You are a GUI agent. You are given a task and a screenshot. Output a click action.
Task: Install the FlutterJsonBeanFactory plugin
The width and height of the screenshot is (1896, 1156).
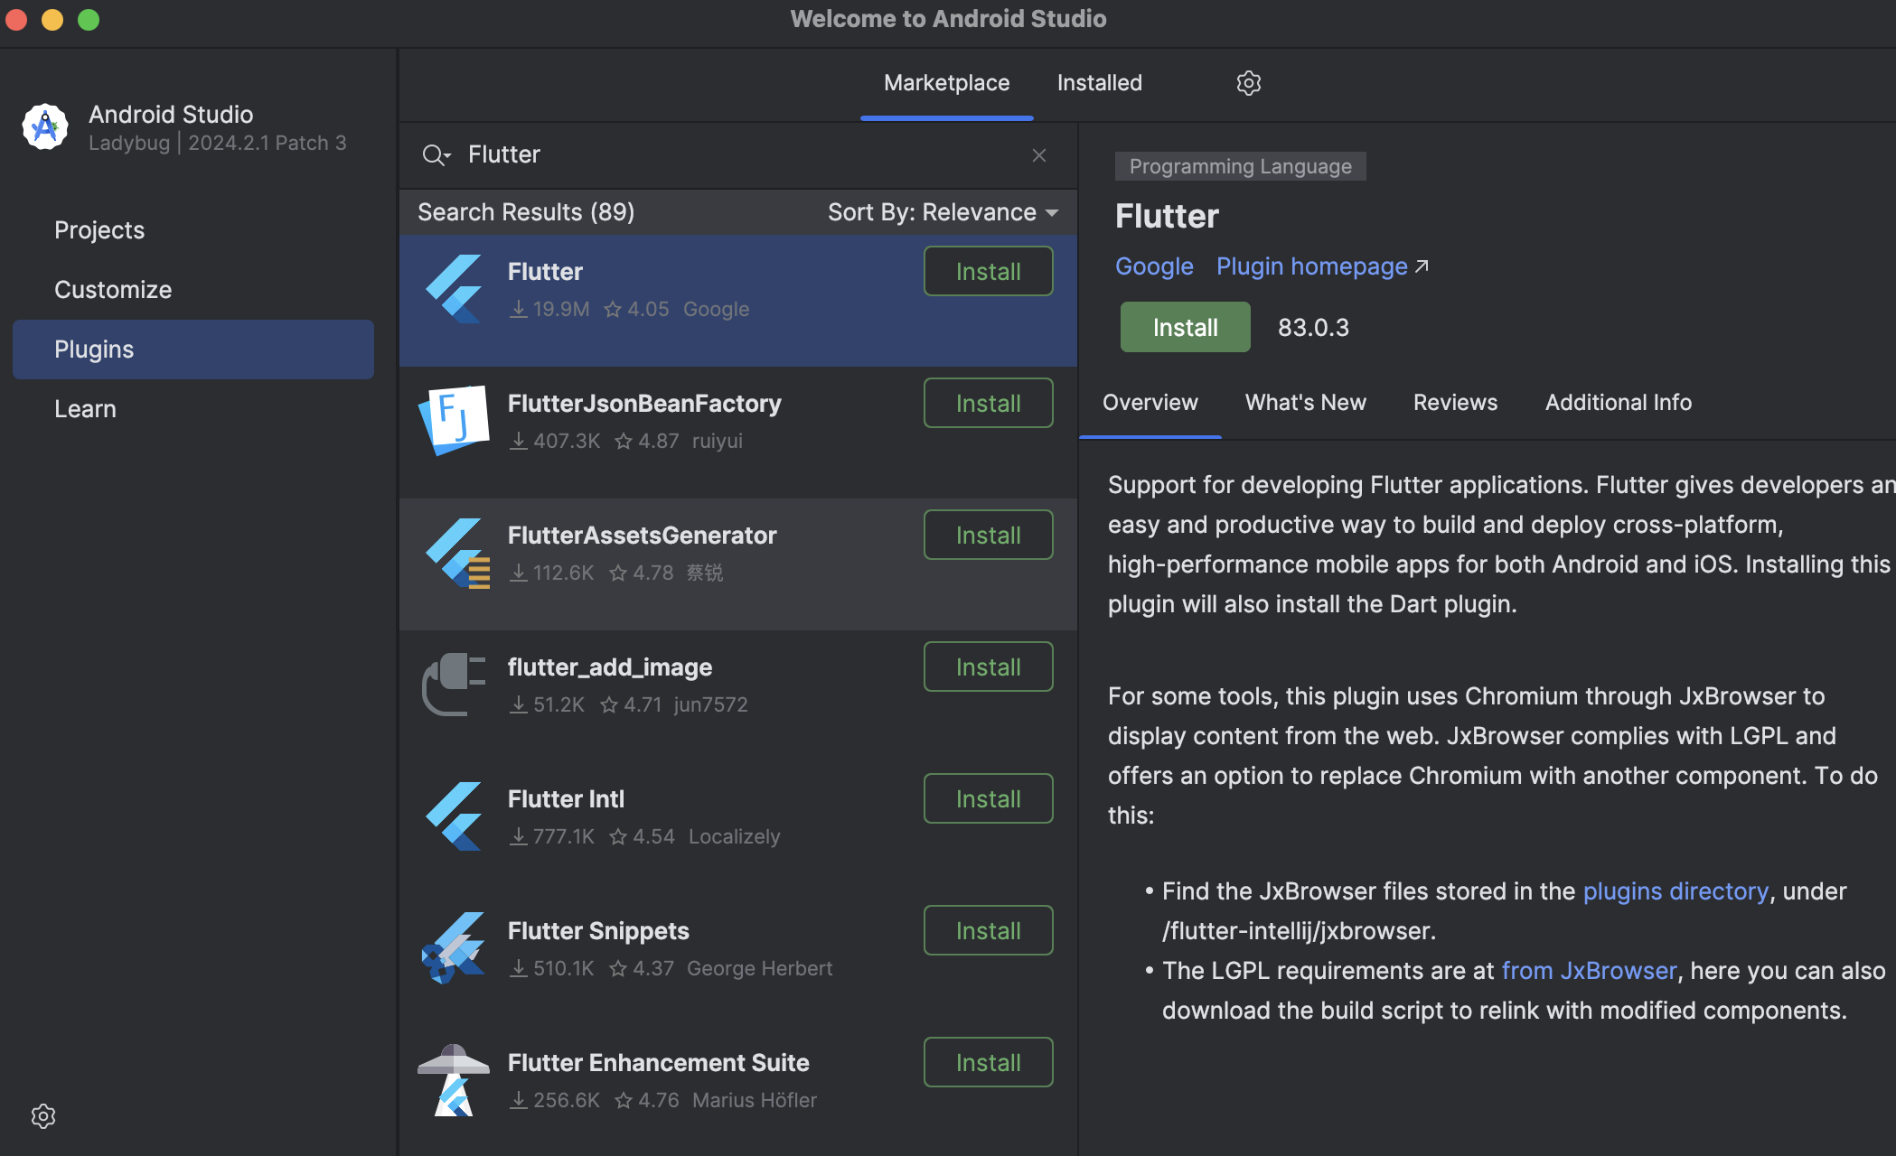[x=989, y=403]
